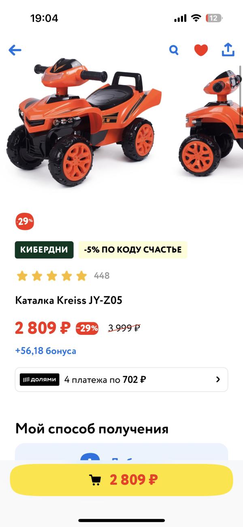Tap the round -29% discount badge
This screenshot has width=243, height=527.
click(x=25, y=222)
